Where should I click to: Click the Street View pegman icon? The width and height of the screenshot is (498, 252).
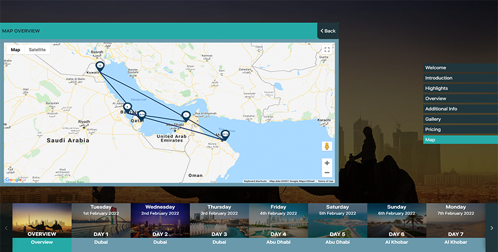pos(327,146)
